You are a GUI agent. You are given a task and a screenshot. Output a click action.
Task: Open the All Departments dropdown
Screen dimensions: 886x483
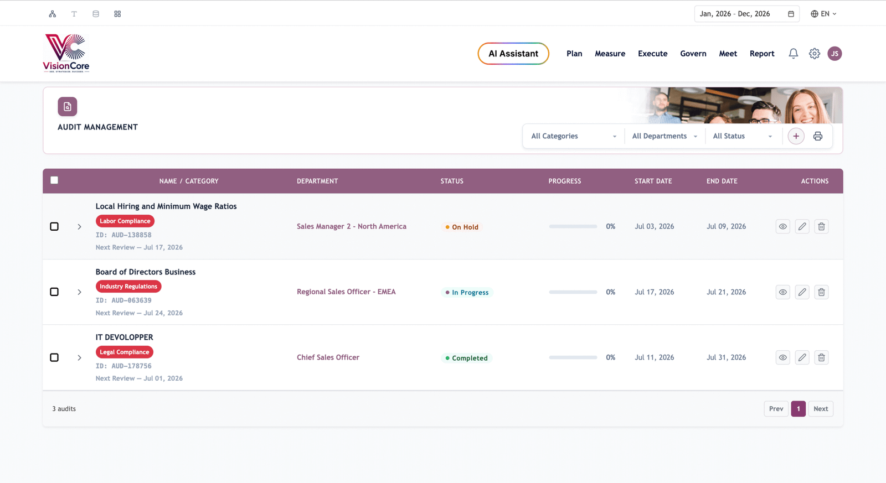click(x=664, y=136)
